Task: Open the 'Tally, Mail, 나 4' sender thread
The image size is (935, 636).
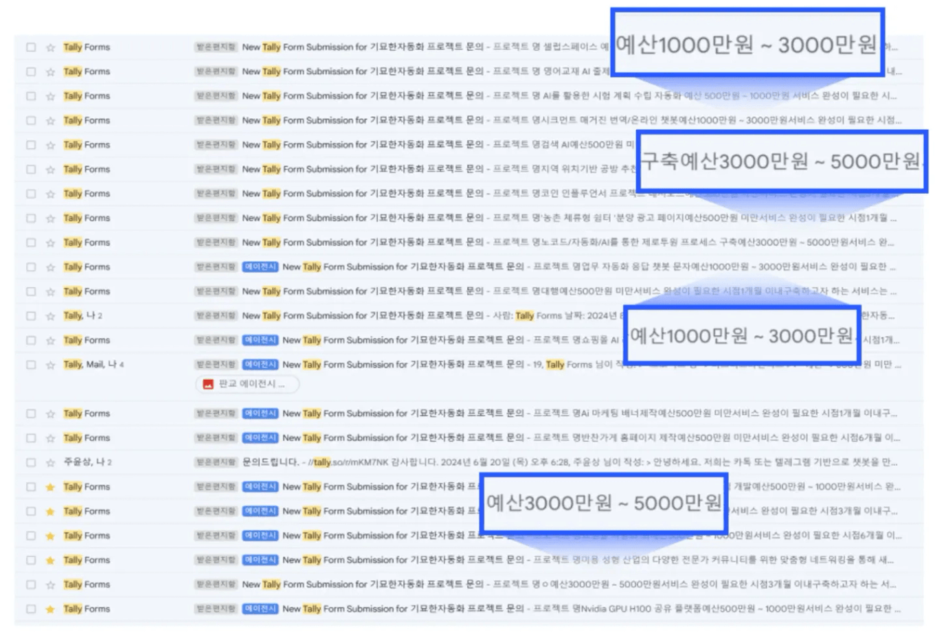Action: 93,365
